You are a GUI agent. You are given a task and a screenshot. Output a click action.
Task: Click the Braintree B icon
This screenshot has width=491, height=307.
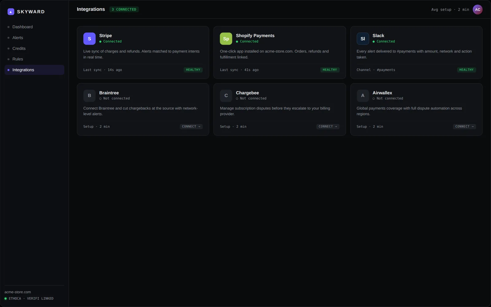tap(89, 95)
